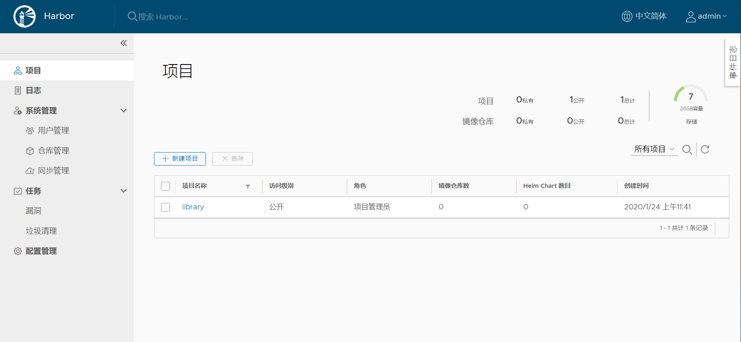Click the Harbor lighthouse logo
The width and height of the screenshot is (741, 342).
coord(24,16)
